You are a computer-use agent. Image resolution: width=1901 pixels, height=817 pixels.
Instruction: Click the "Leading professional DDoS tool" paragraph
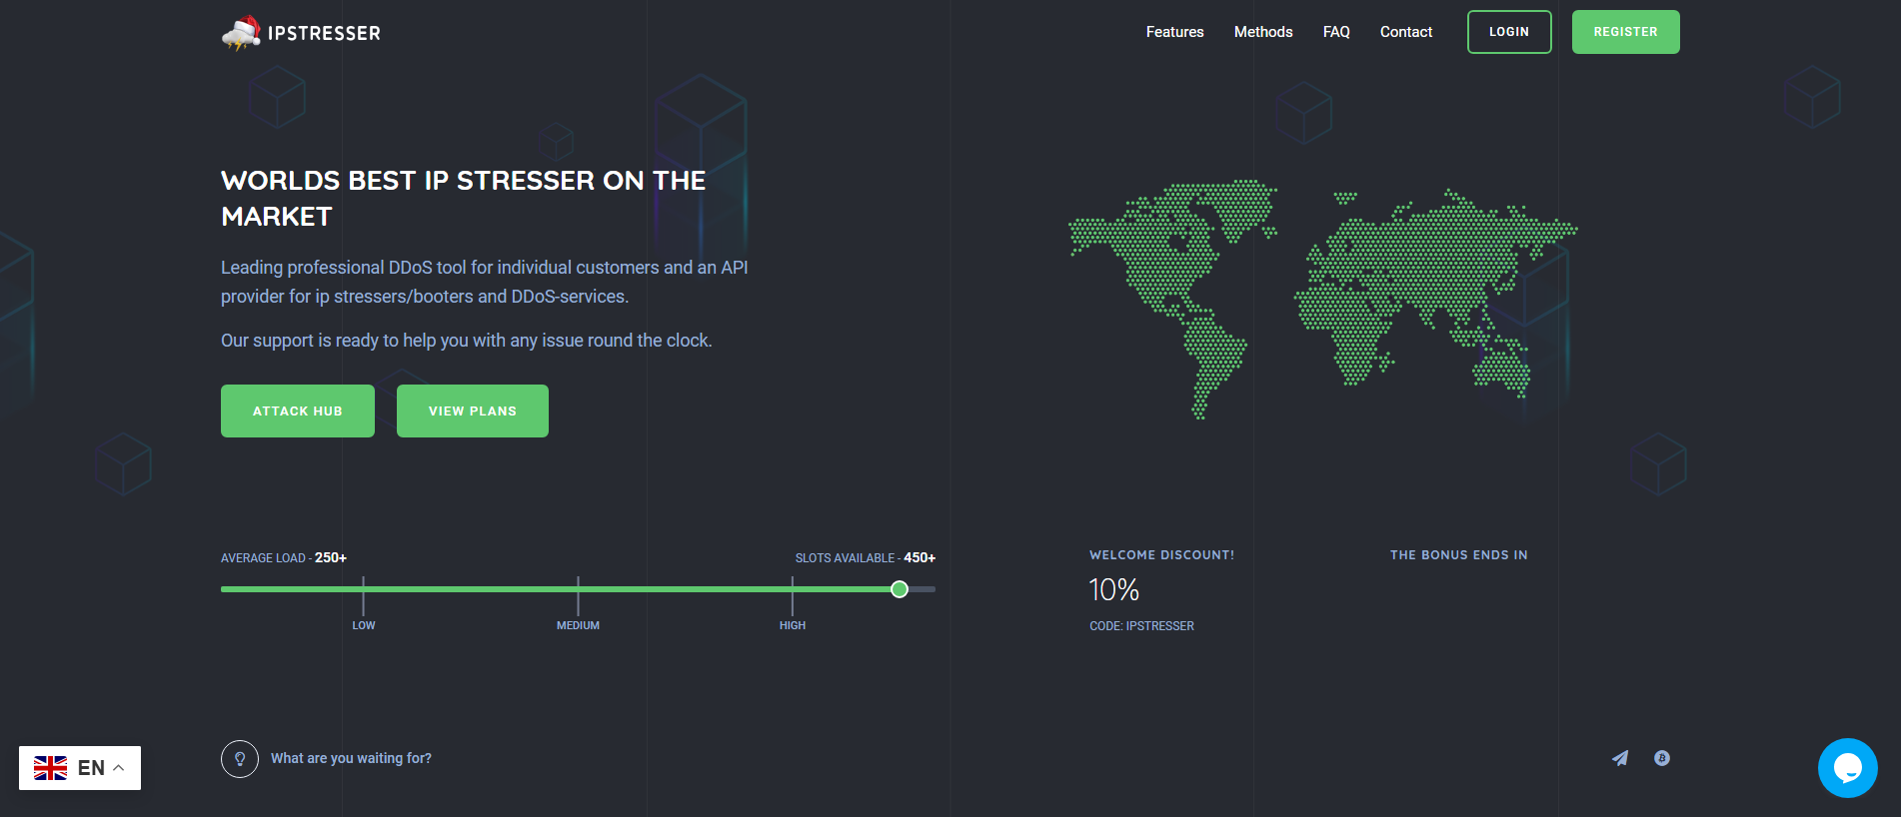(485, 282)
